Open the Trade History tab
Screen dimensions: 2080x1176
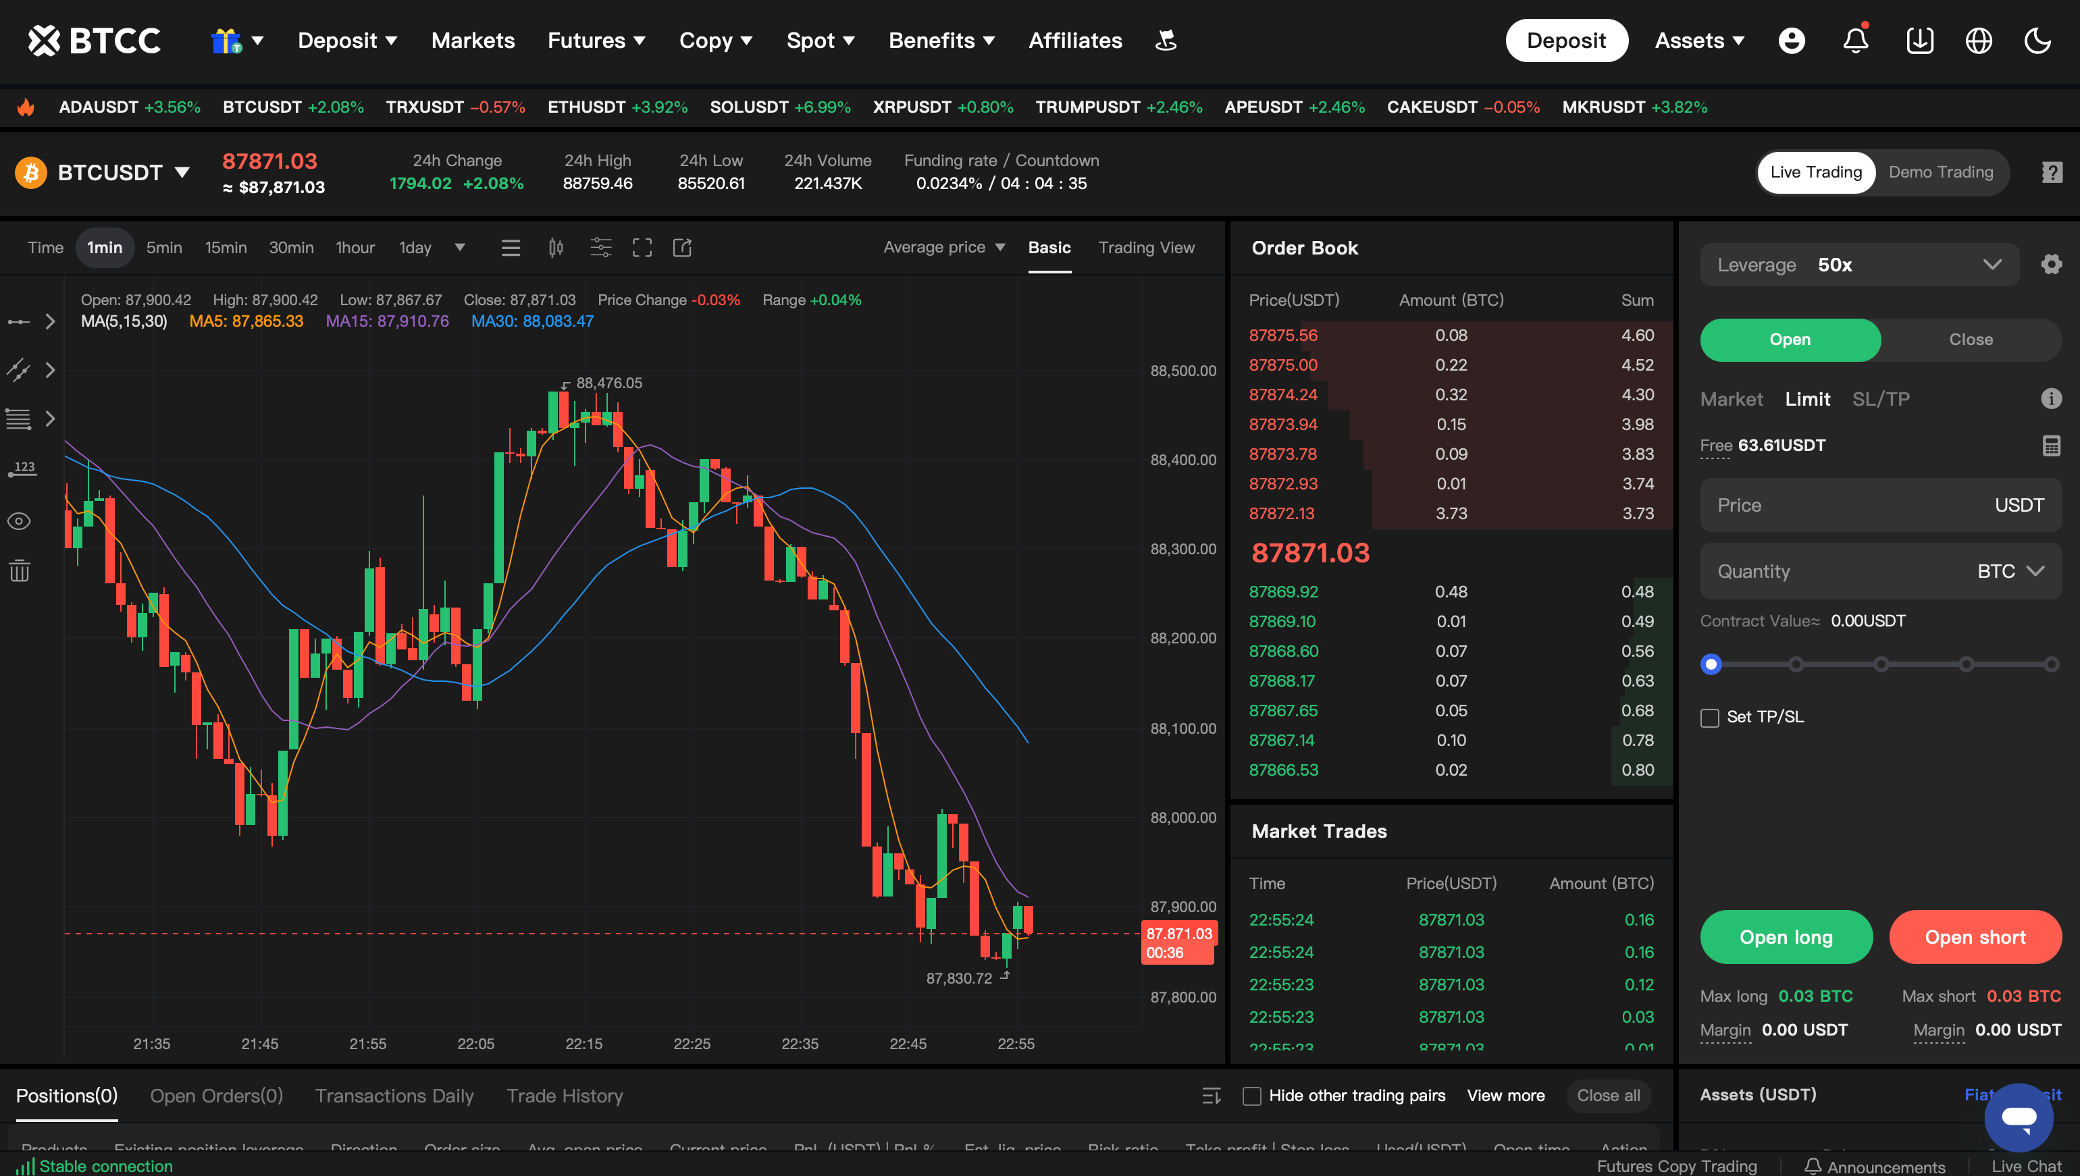(x=565, y=1096)
